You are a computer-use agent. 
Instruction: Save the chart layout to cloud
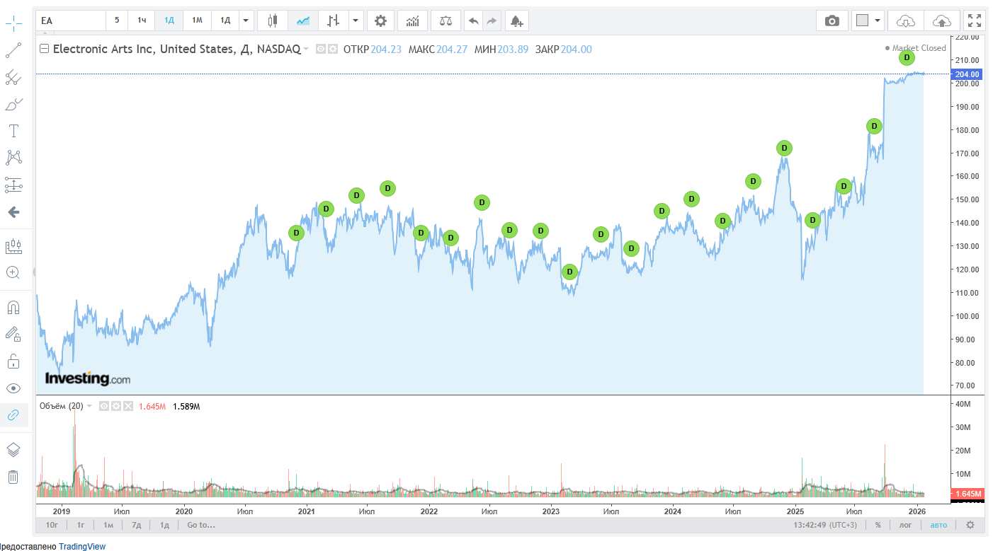942,21
